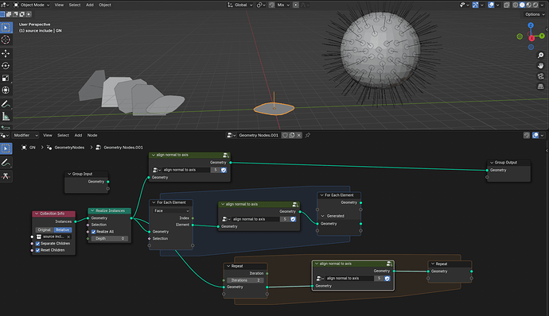
Task: Switch to Wireframe viewport shading
Action: coord(516,5)
